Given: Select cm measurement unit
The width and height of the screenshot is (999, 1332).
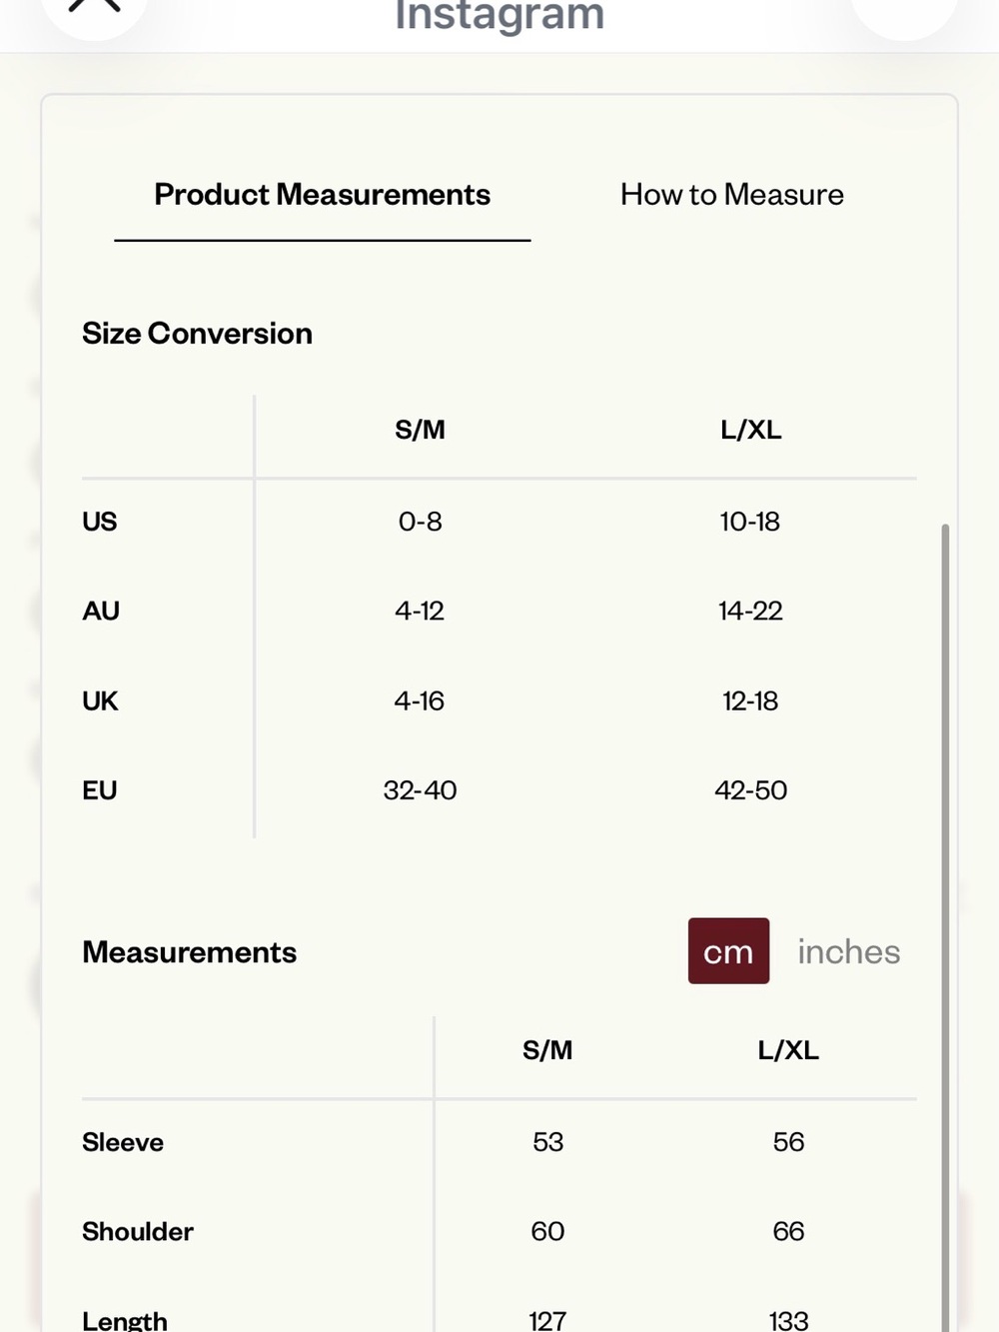Looking at the screenshot, I should tap(728, 951).
